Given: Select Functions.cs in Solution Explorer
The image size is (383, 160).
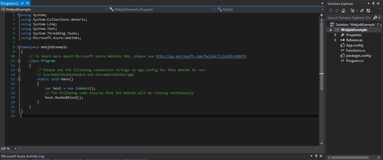Looking at the screenshot, I should coord(356,50).
